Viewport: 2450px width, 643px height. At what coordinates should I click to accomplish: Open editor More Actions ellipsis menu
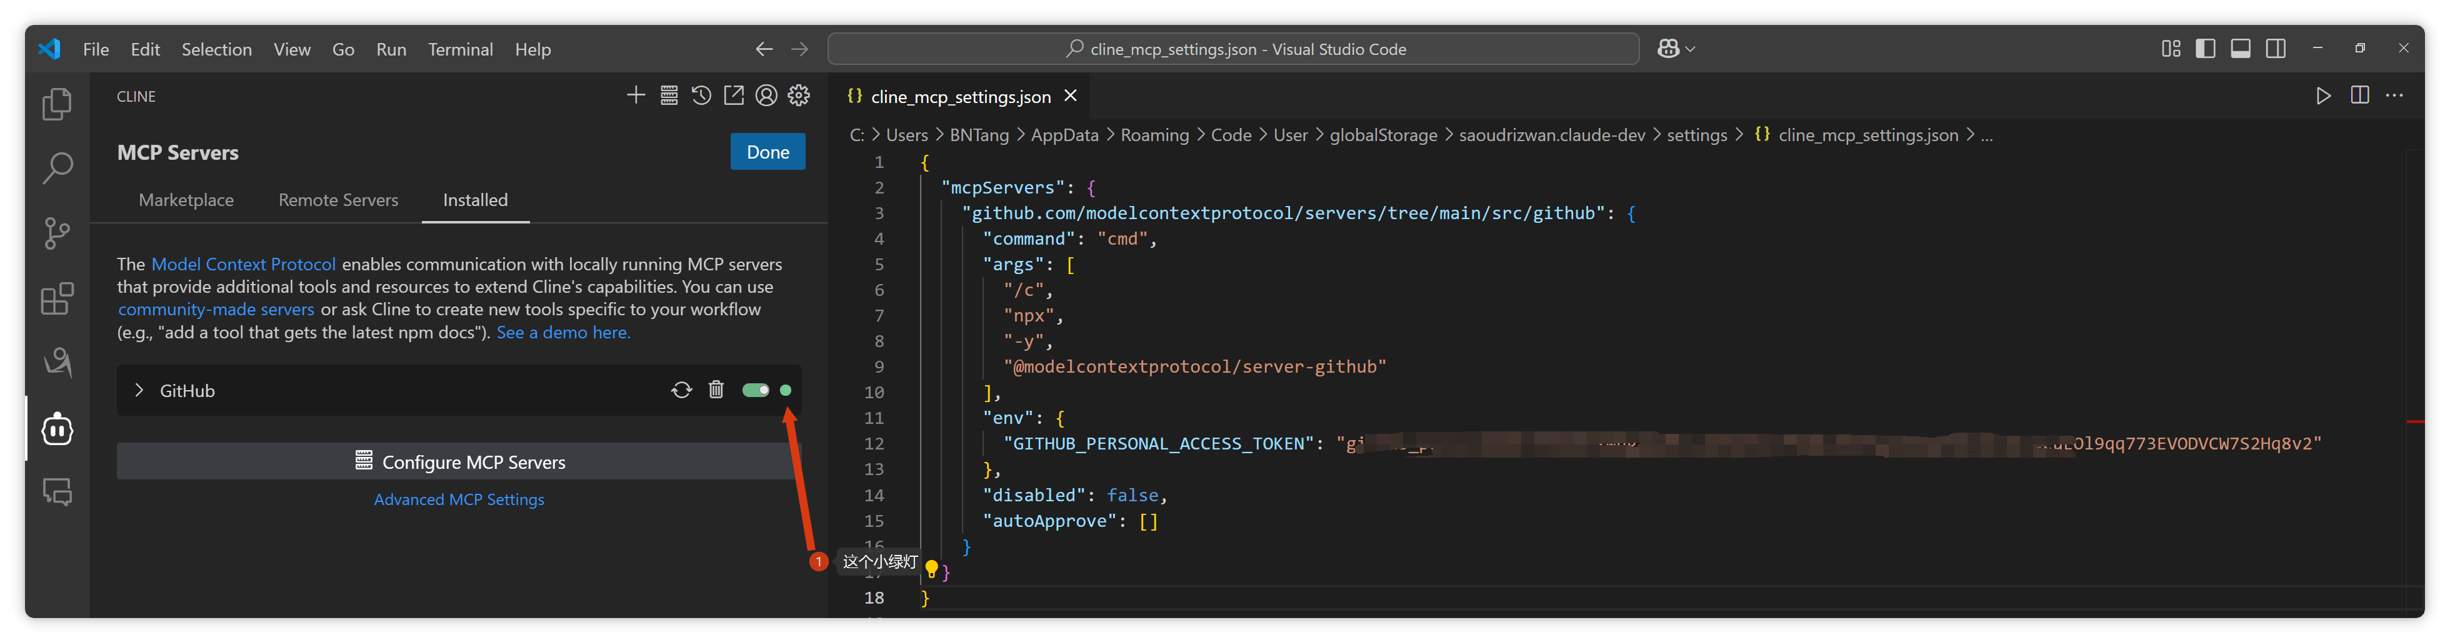[2394, 96]
